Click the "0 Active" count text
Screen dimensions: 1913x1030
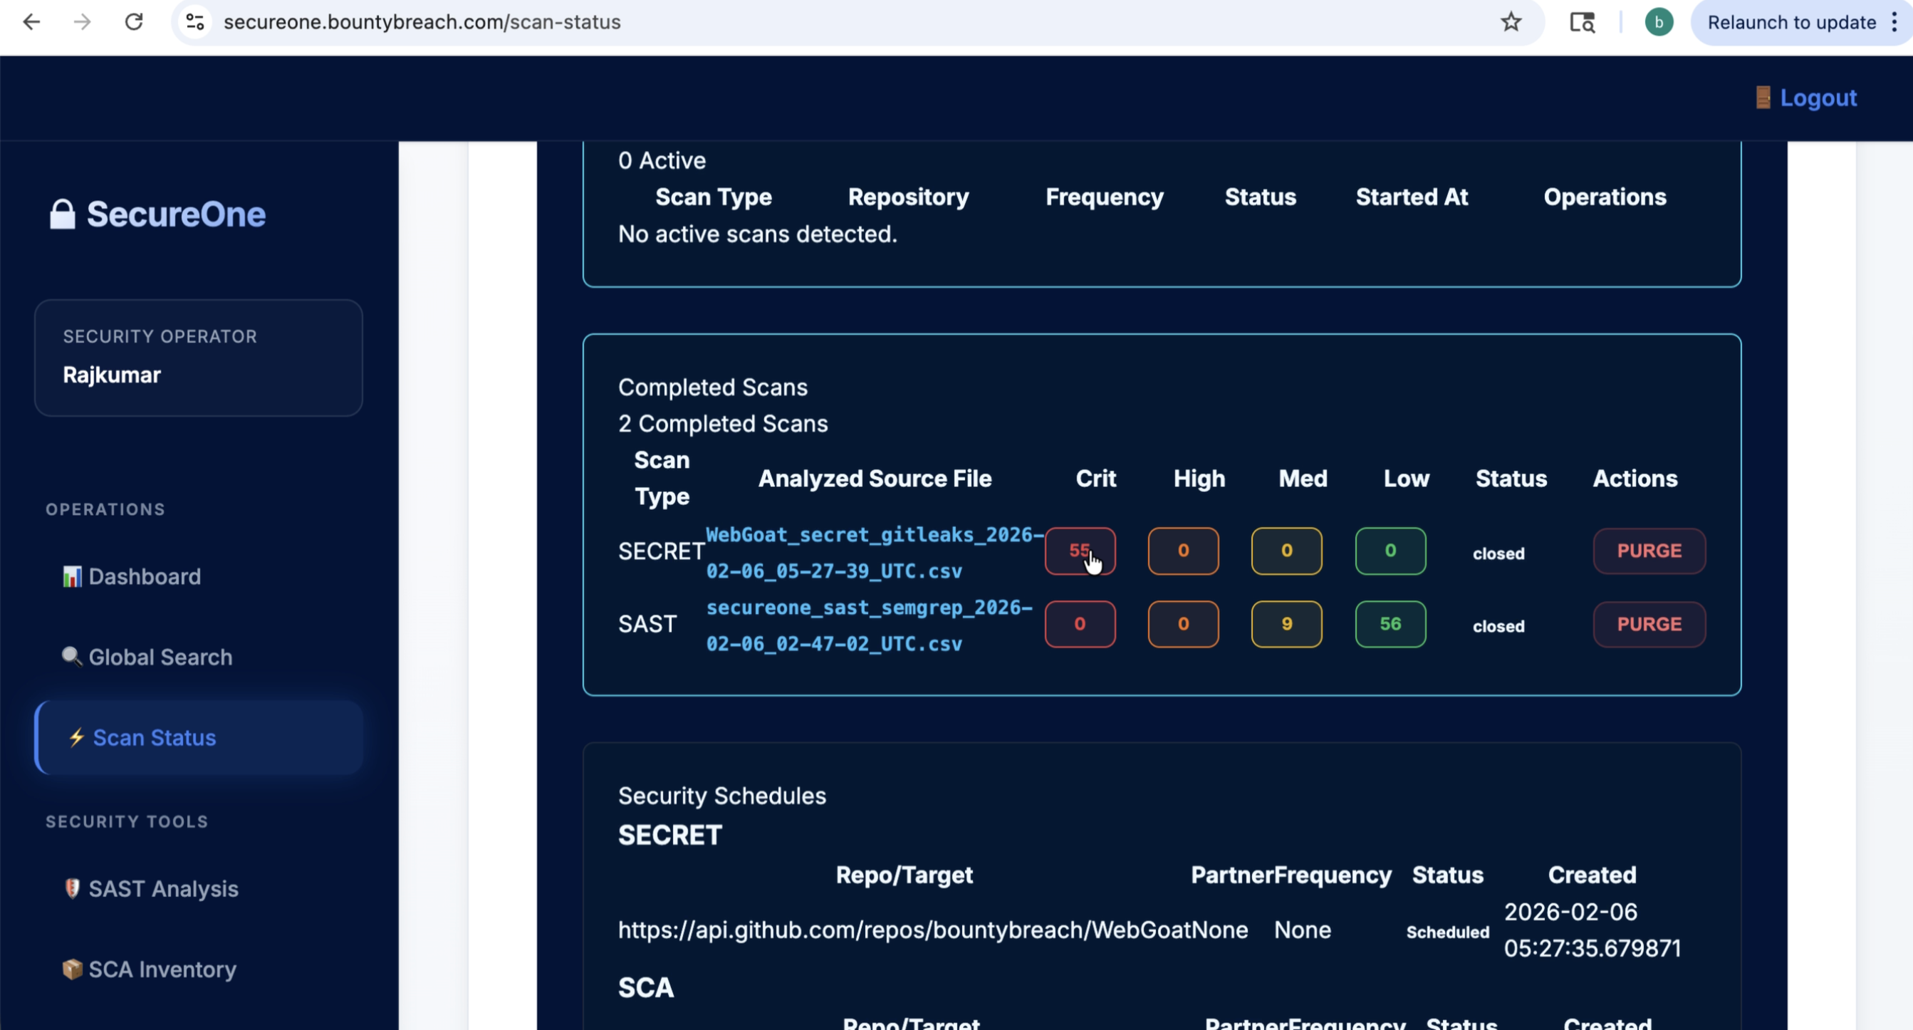(662, 160)
